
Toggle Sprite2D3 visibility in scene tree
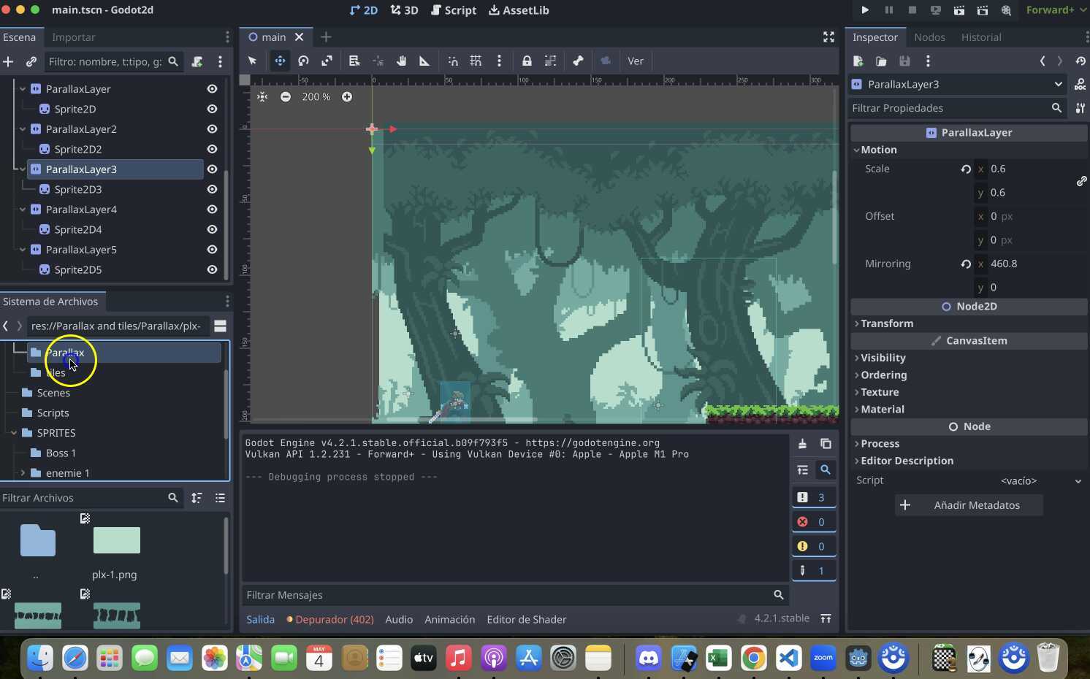(211, 189)
